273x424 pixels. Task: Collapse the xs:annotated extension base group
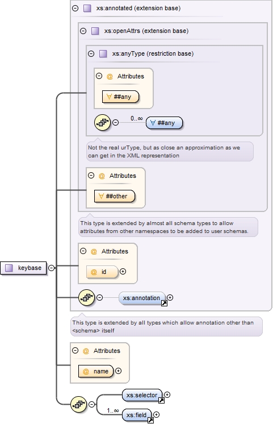point(75,9)
